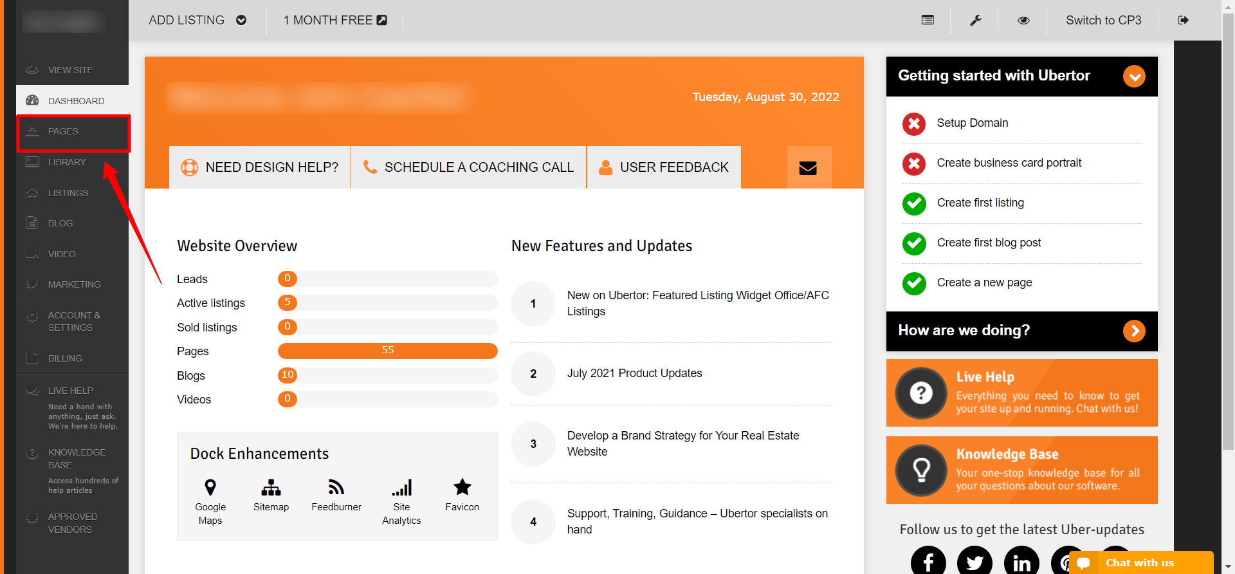The height and width of the screenshot is (574, 1235).
Task: Open Favicon dock enhancement
Action: (462, 495)
